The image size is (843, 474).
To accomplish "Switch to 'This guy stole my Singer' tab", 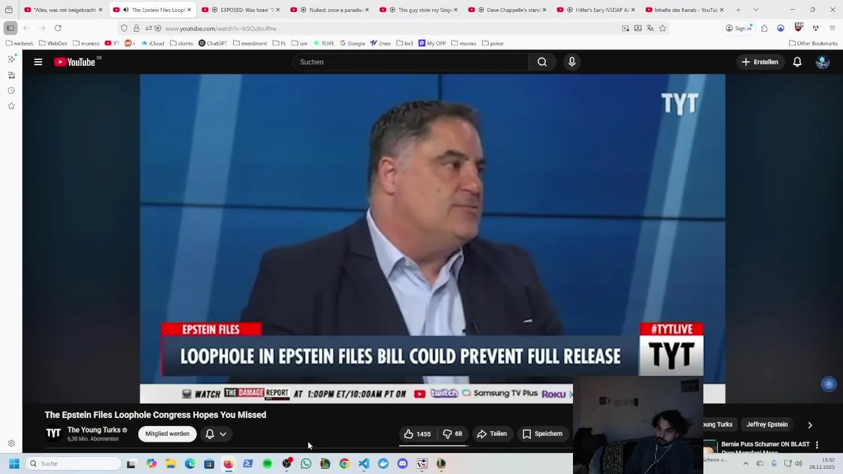I will point(420,10).
